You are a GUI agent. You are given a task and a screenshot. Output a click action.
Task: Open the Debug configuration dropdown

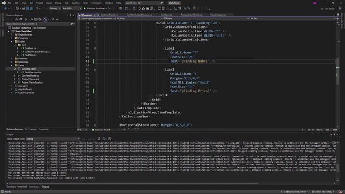pyautogui.click(x=55, y=9)
